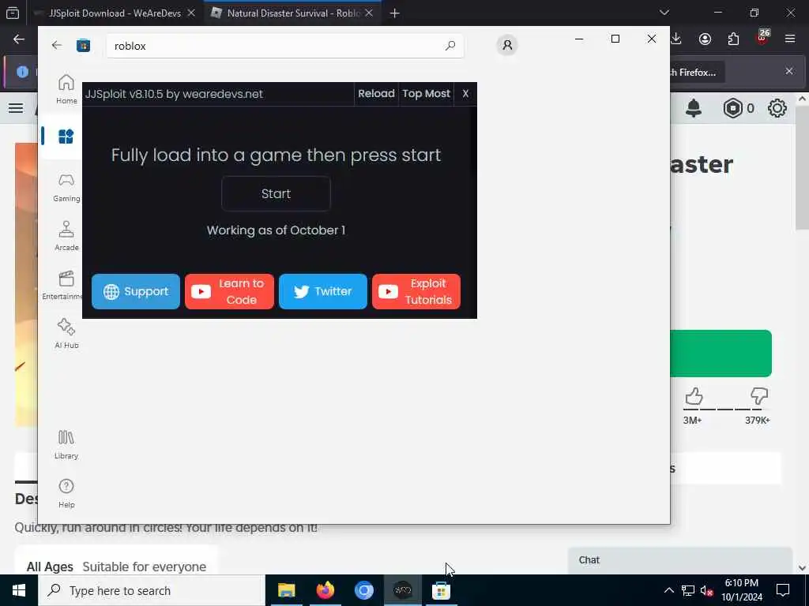Open Roblox notifications bell
This screenshot has width=809, height=606.
click(x=694, y=108)
